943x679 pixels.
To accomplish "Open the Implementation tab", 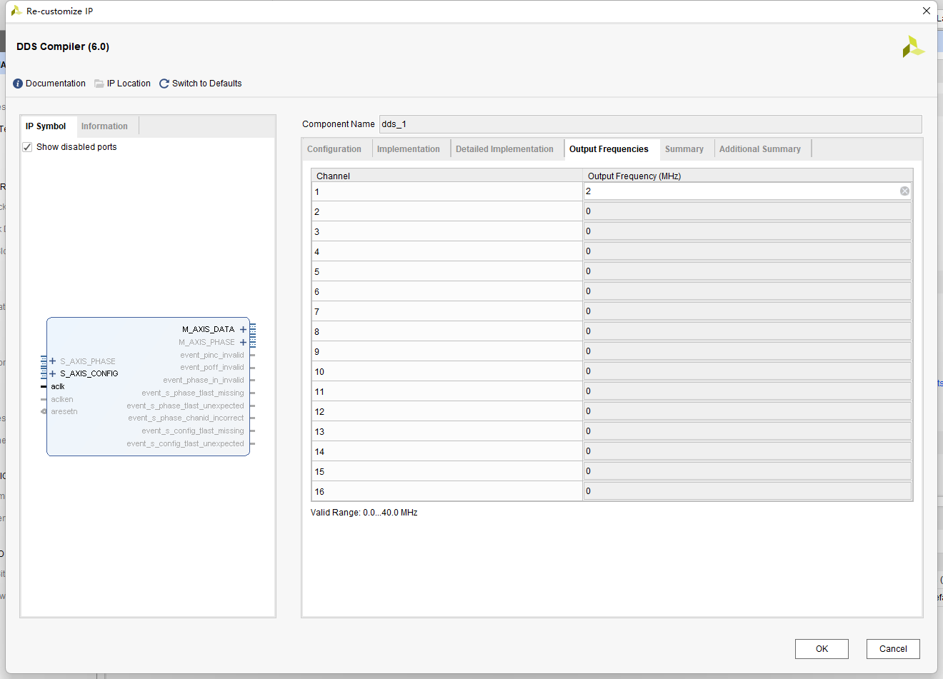I will coord(409,149).
